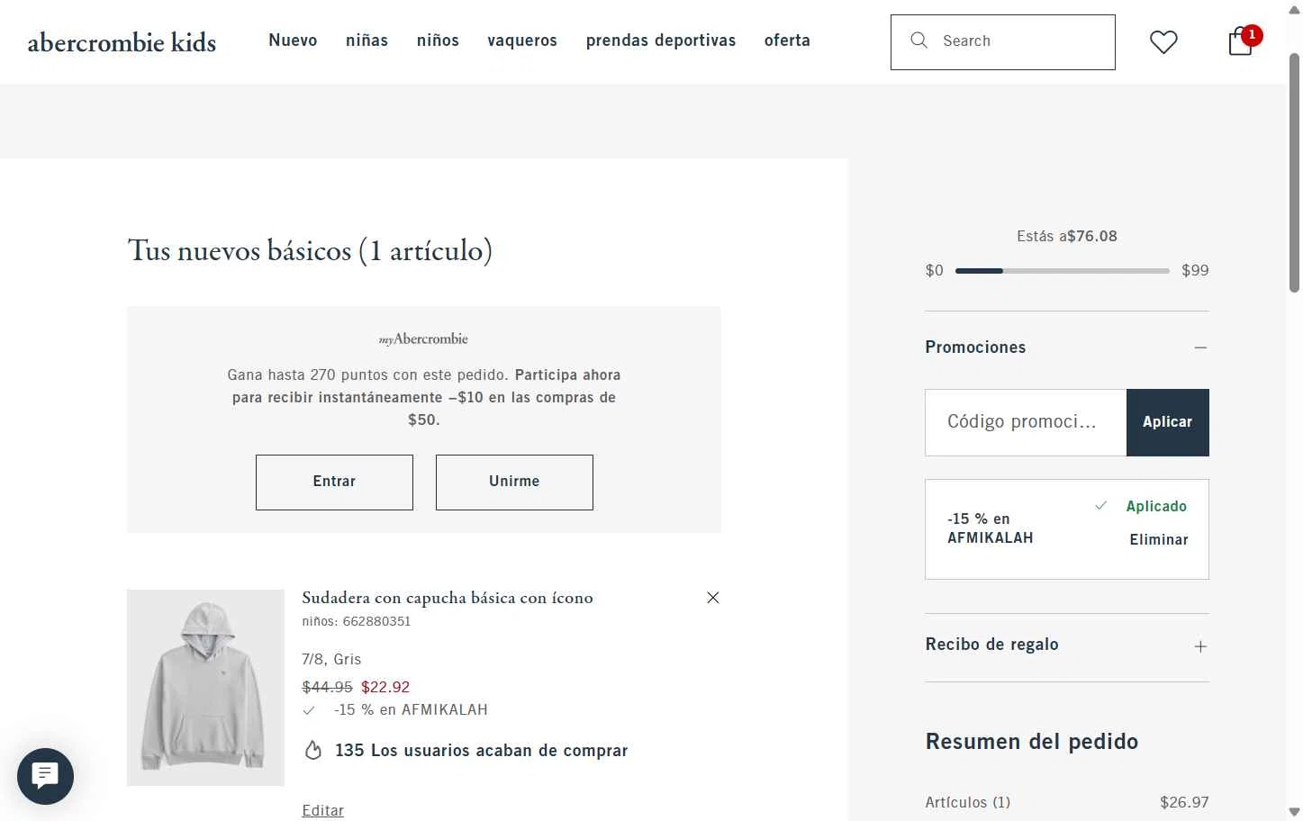
Task: Click the sale price $22.92
Action: [x=385, y=687]
